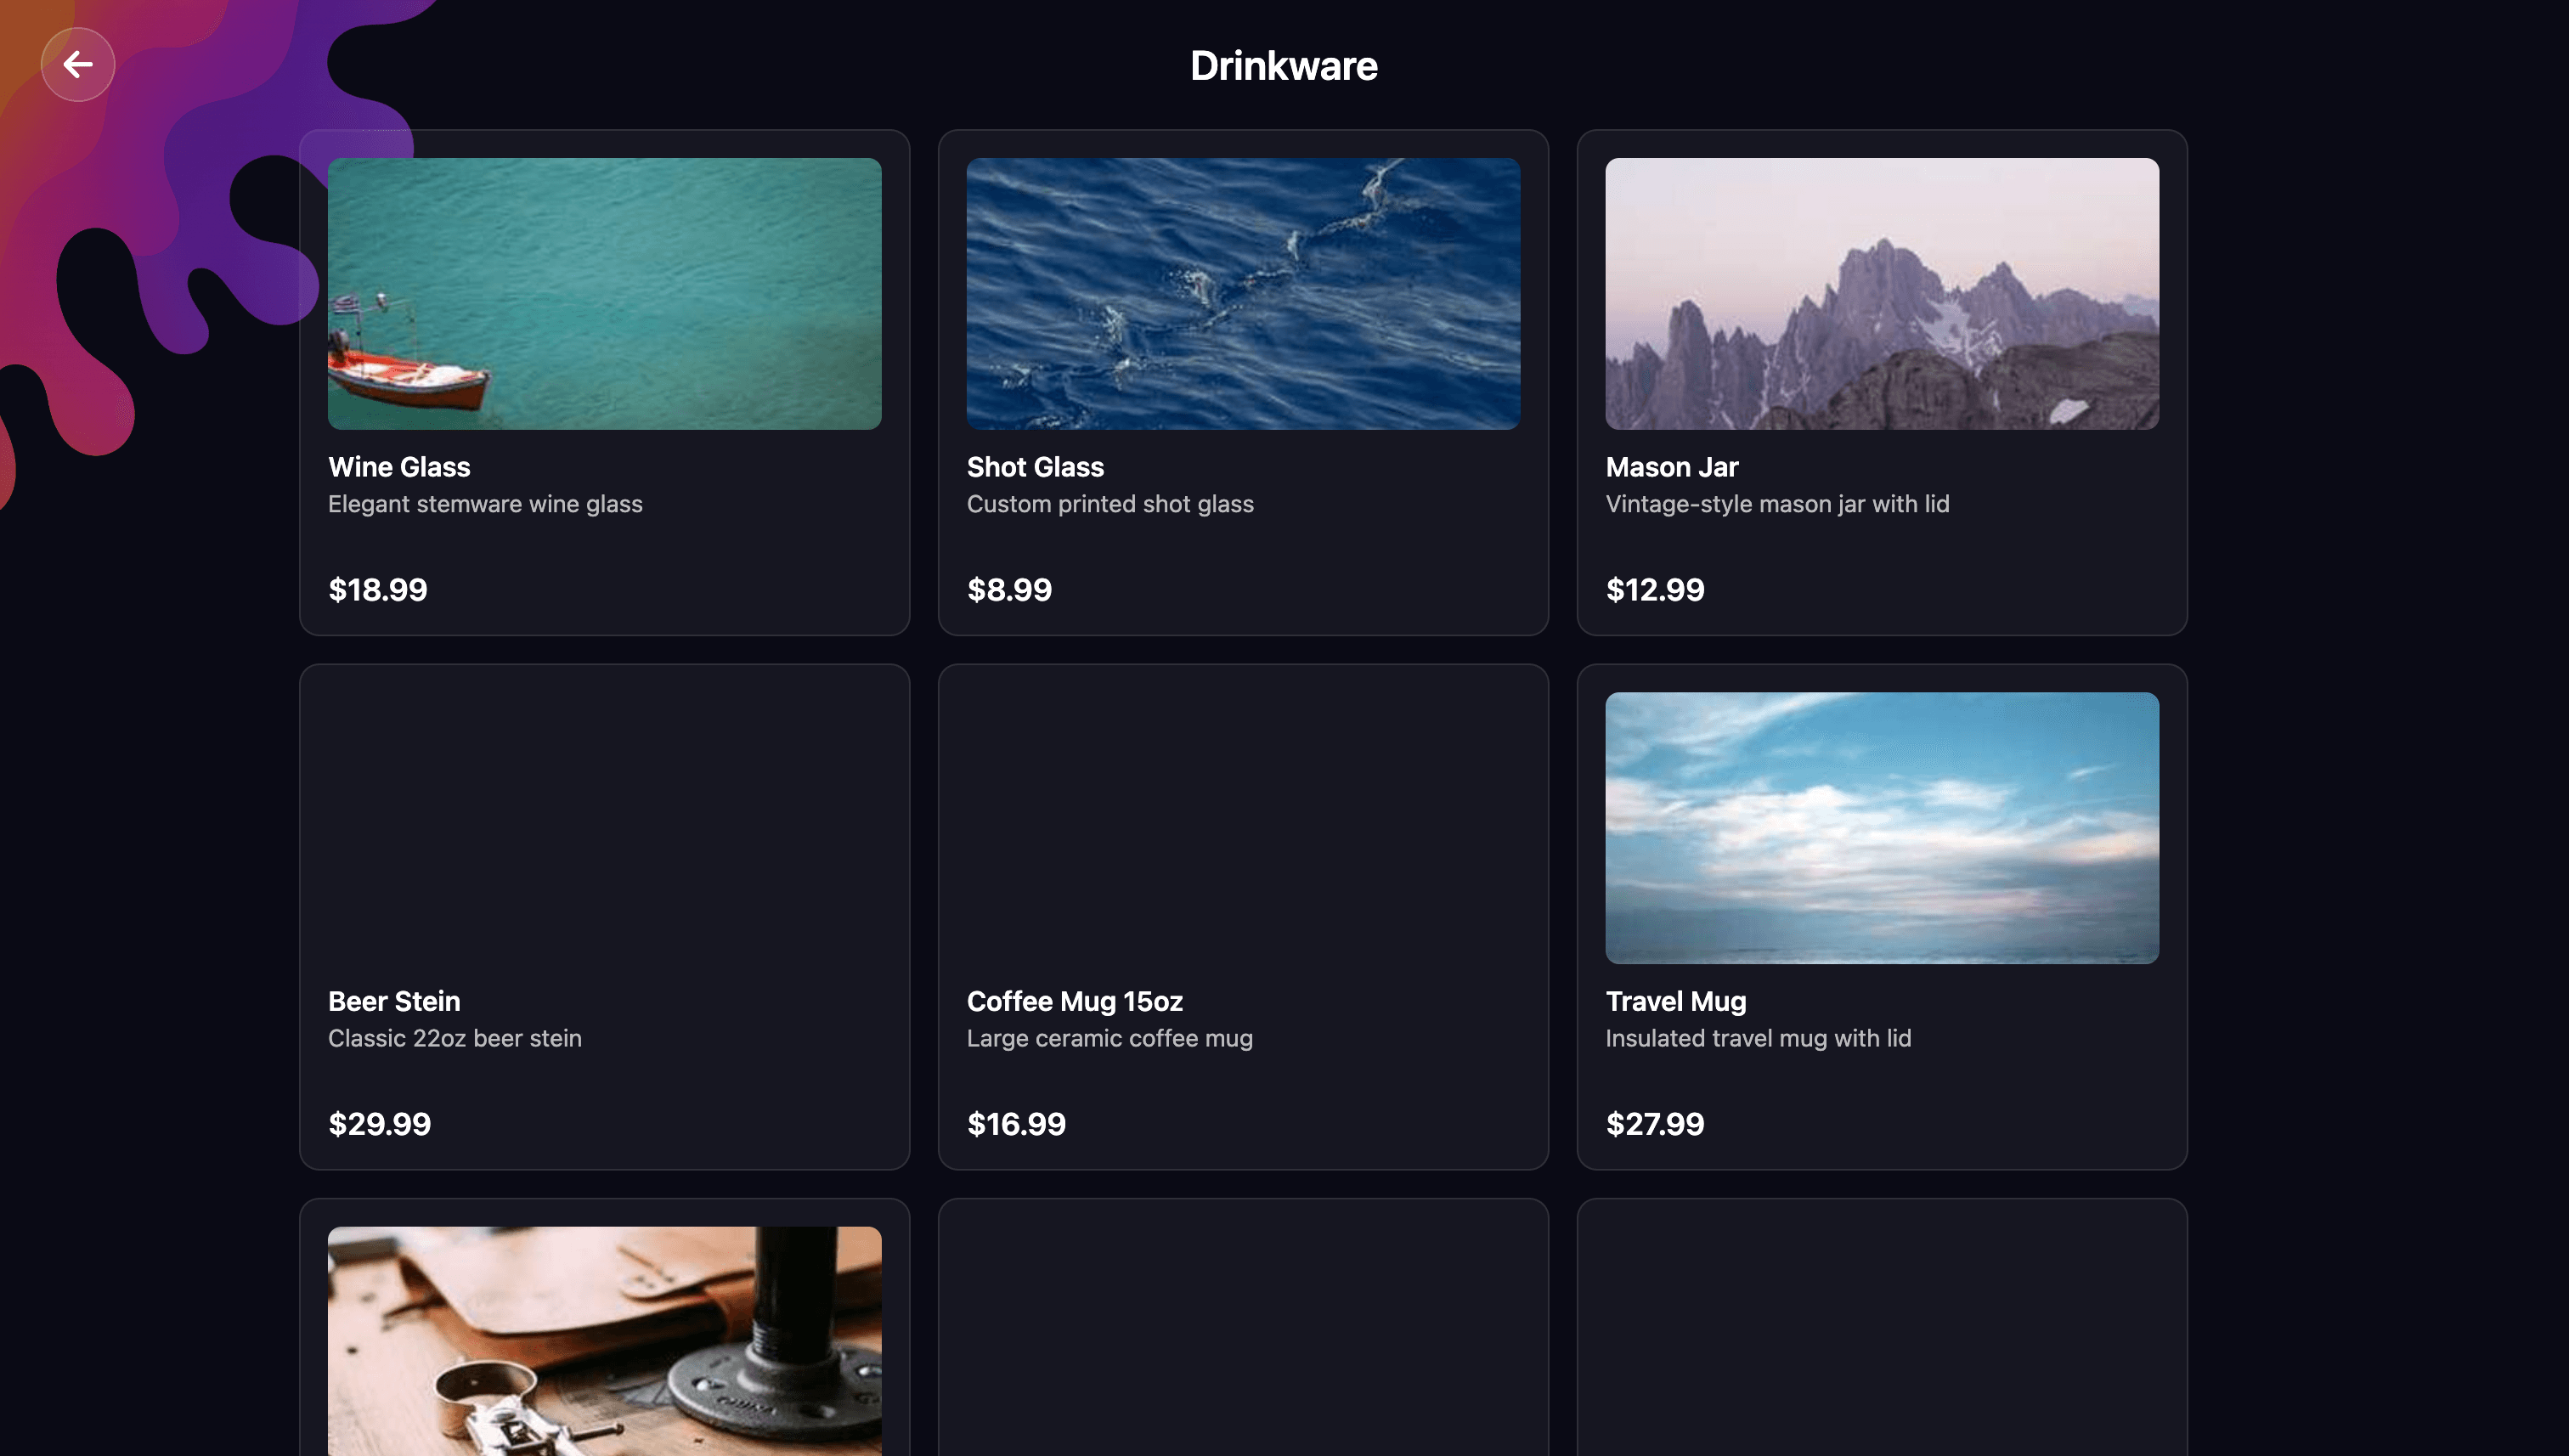Select the Mason Jar mountain image
The width and height of the screenshot is (2569, 1456).
(x=1881, y=293)
